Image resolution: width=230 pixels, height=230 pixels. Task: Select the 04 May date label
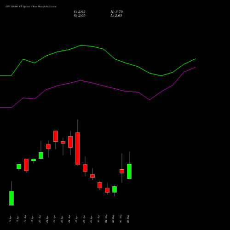106,218
